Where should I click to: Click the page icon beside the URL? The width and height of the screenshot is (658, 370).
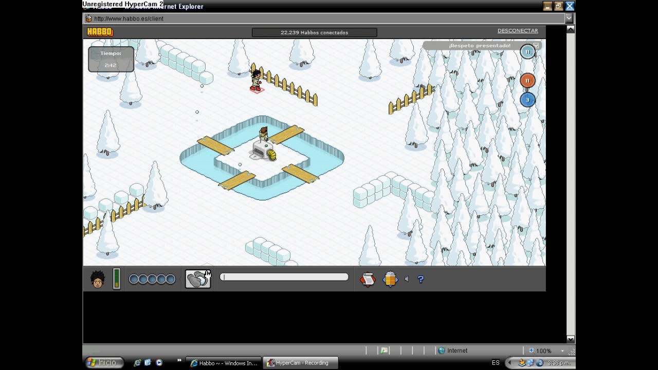pyautogui.click(x=88, y=18)
